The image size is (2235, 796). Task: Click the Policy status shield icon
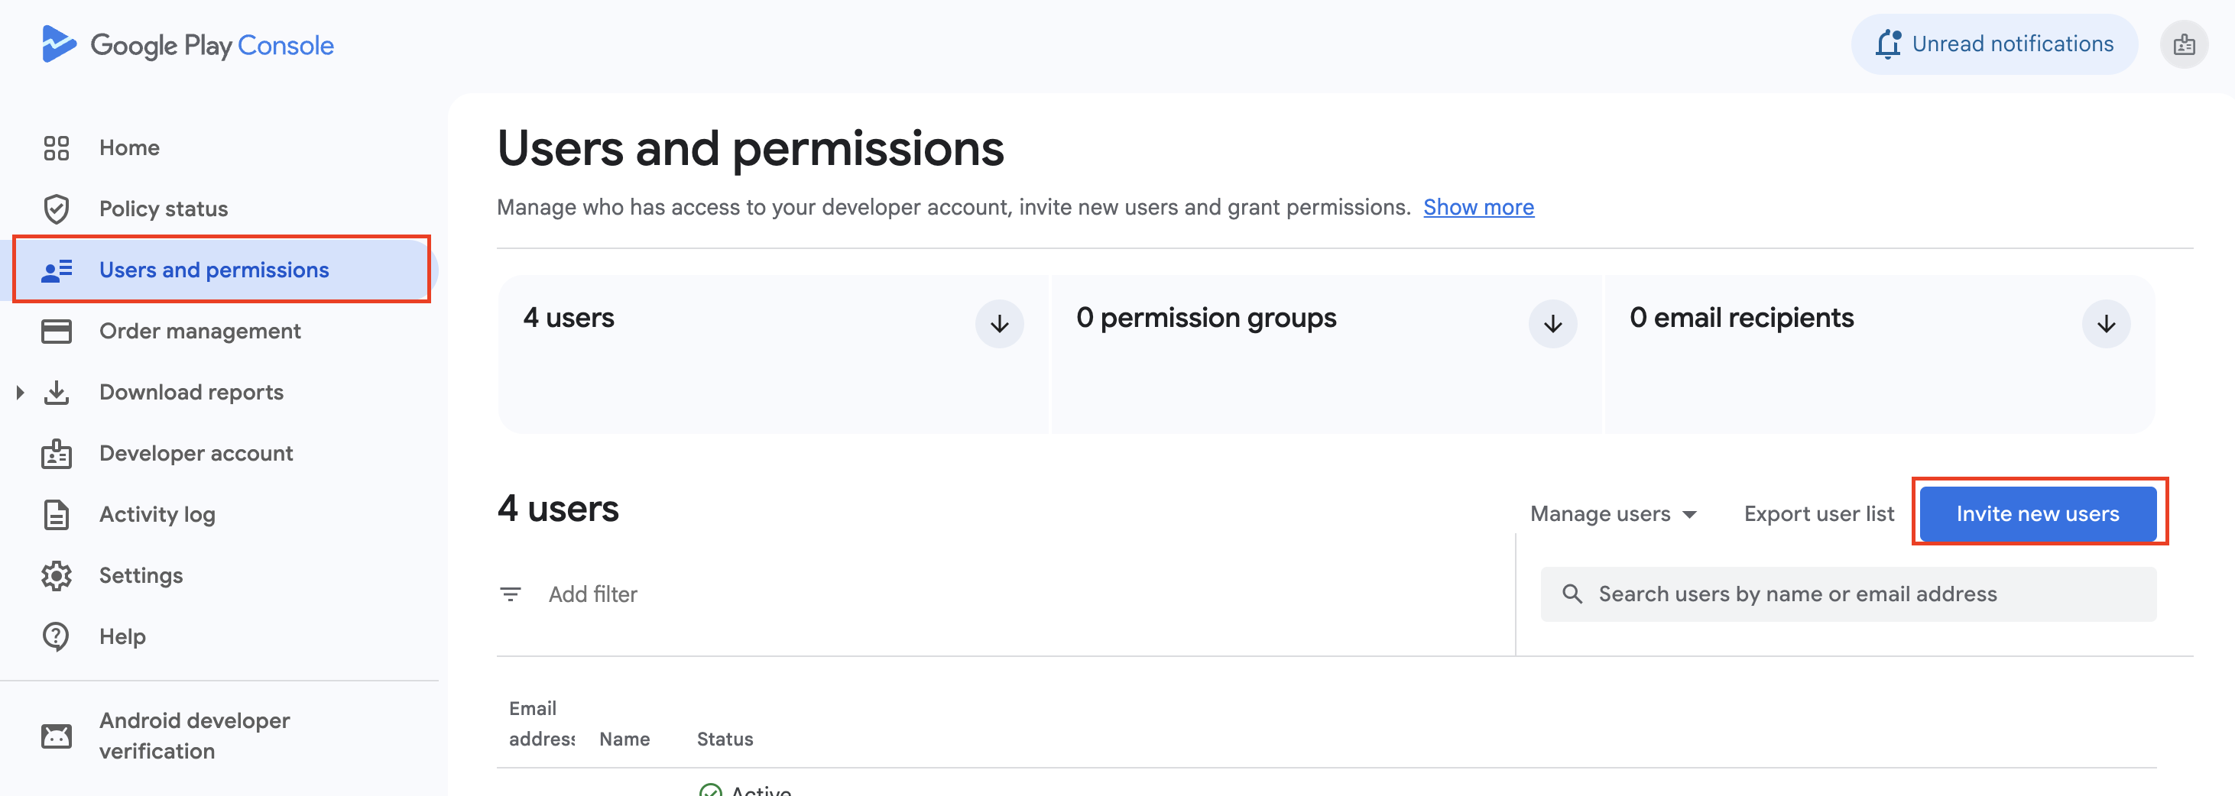point(57,209)
